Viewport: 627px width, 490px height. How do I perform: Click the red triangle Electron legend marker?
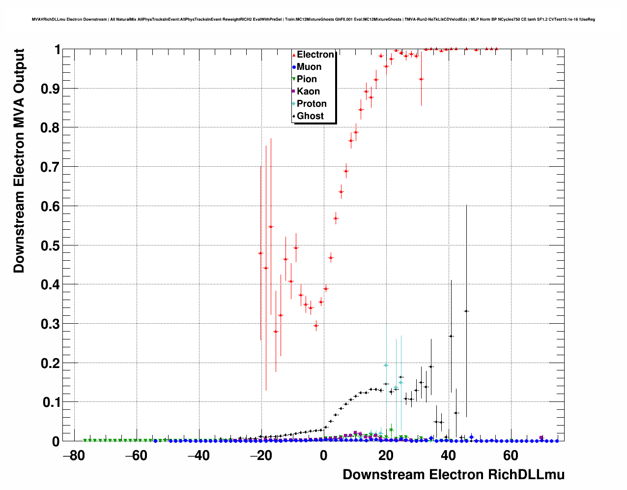pos(294,55)
